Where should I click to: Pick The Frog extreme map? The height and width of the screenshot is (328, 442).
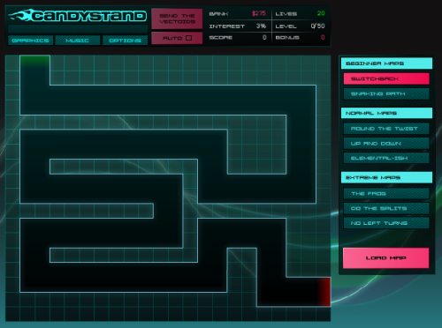tap(386, 193)
